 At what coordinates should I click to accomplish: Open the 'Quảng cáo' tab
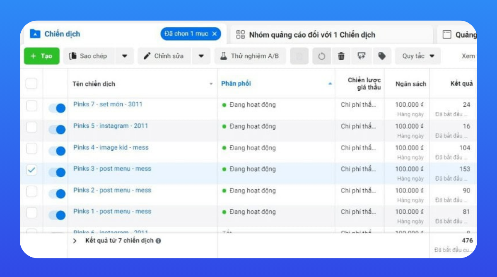[464, 35]
